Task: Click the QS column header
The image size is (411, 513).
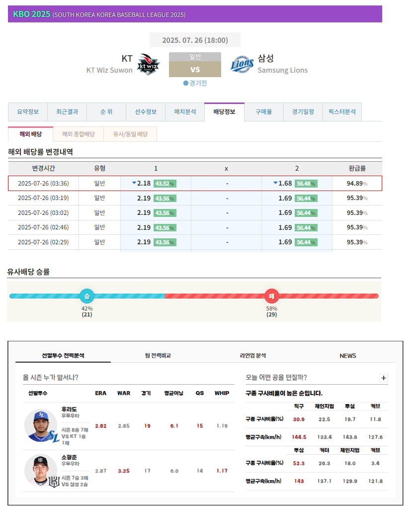Action: [x=200, y=393]
